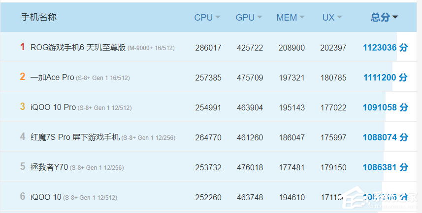Viewport: 422px width, 213px height.
Task: Click CPU score 253732
Action: tap(208, 168)
